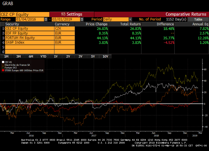Click the 3.83% Total Return value

[136, 43]
